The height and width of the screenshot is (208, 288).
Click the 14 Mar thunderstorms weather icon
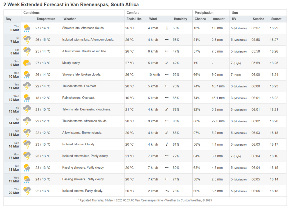coord(27,121)
